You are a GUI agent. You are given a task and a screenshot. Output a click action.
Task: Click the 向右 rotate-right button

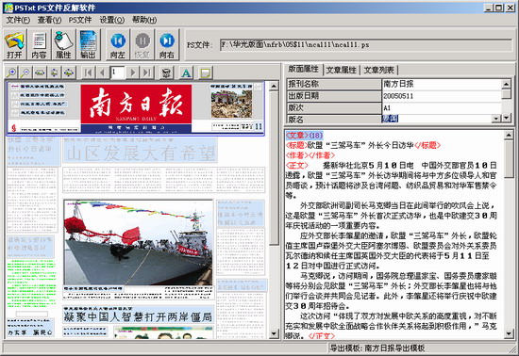[x=167, y=44]
